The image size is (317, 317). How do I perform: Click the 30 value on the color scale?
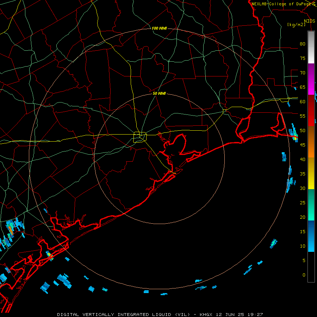(x=303, y=188)
